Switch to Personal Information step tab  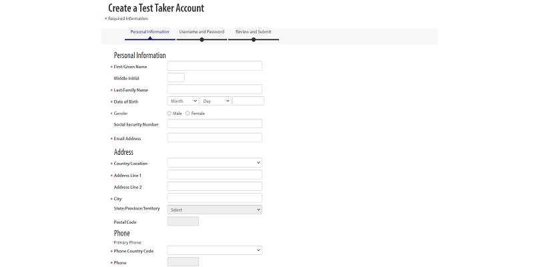click(150, 32)
